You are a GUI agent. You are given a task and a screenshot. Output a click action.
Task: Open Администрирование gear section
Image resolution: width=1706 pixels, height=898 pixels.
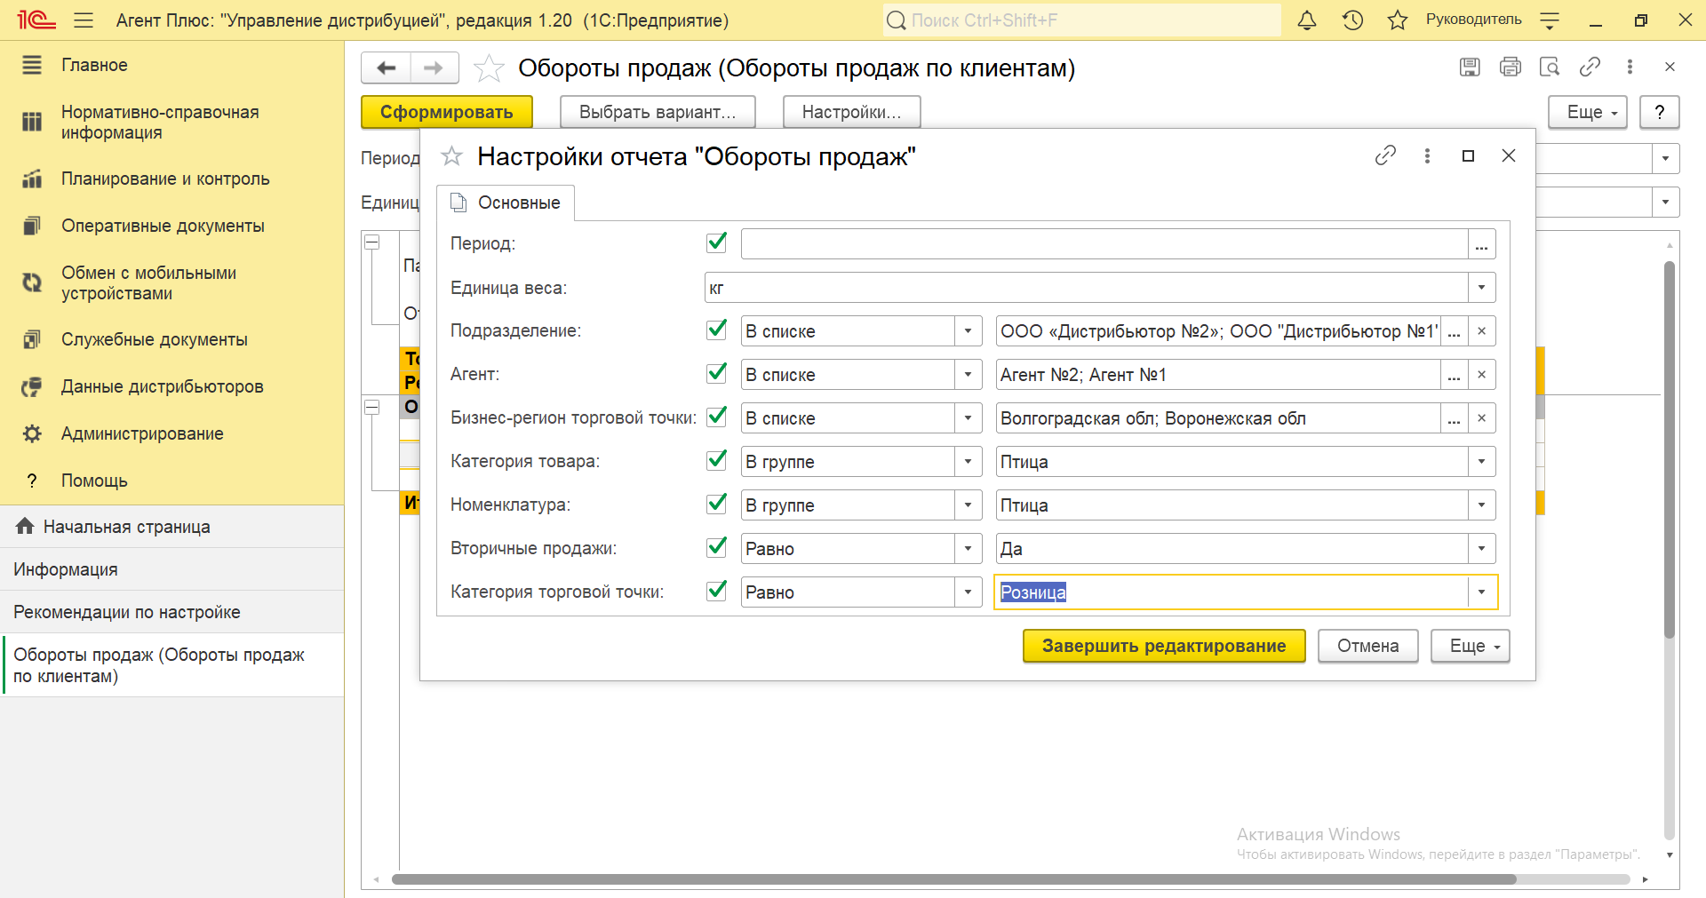[142, 433]
